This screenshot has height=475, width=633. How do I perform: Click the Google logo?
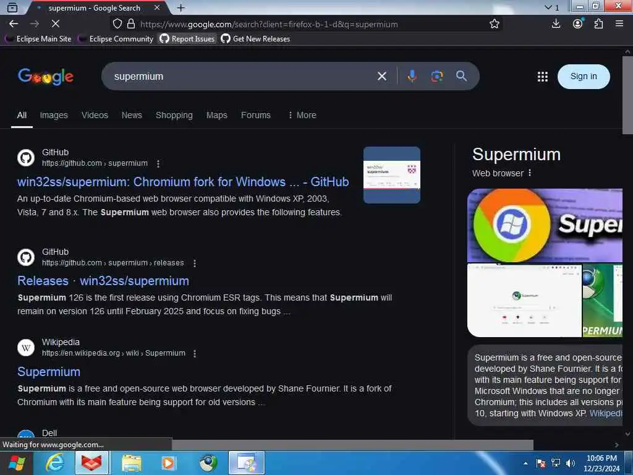click(x=46, y=76)
